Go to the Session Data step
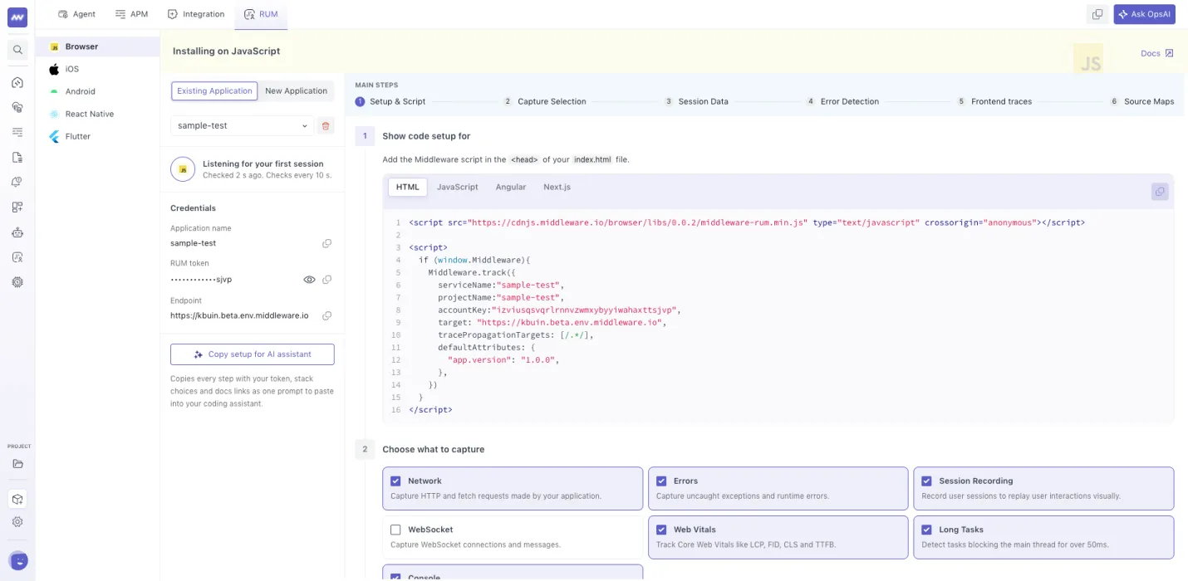Screen dimensions: 1188x581 [x=696, y=101]
